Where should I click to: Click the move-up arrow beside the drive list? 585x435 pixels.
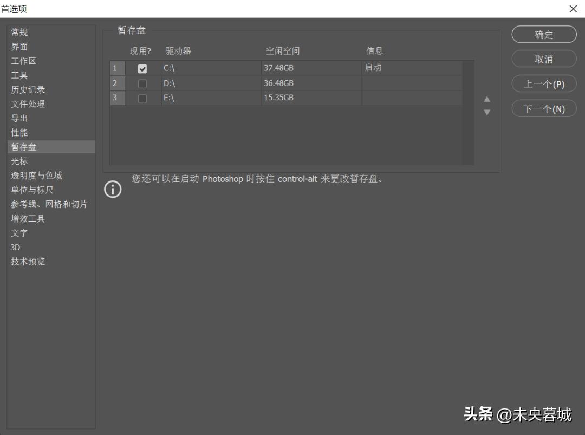tap(487, 100)
